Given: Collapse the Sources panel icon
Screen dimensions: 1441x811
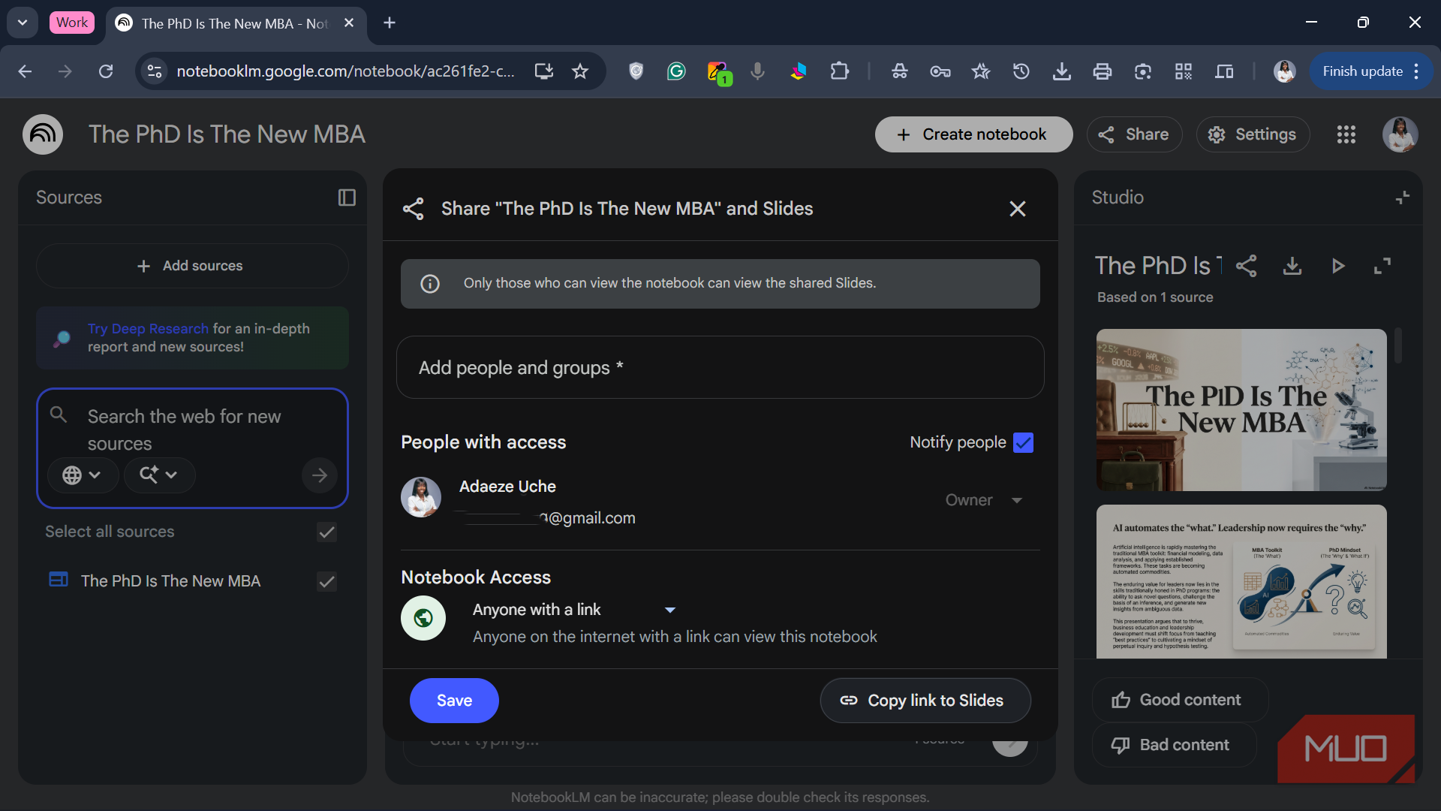Looking at the screenshot, I should (x=347, y=197).
